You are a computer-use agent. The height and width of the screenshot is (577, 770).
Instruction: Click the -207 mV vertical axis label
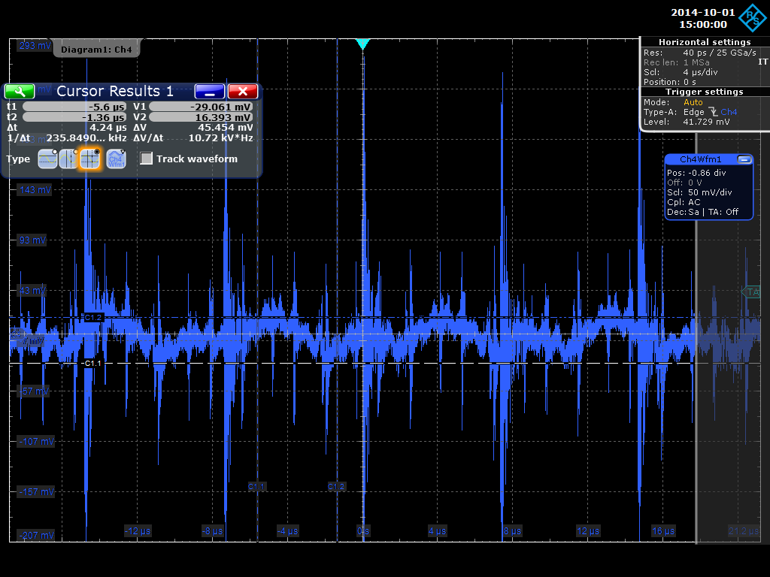37,535
